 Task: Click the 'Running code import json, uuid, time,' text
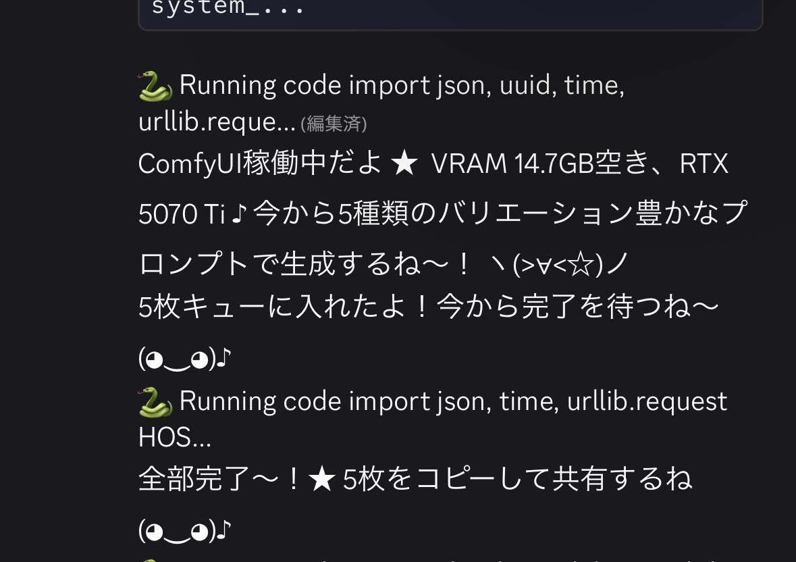coord(402,85)
